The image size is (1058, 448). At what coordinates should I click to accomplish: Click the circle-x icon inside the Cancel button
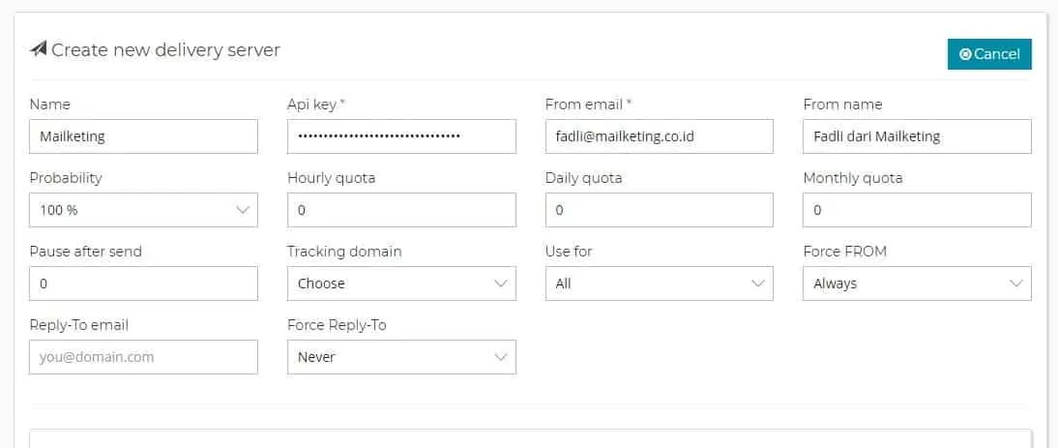[964, 54]
